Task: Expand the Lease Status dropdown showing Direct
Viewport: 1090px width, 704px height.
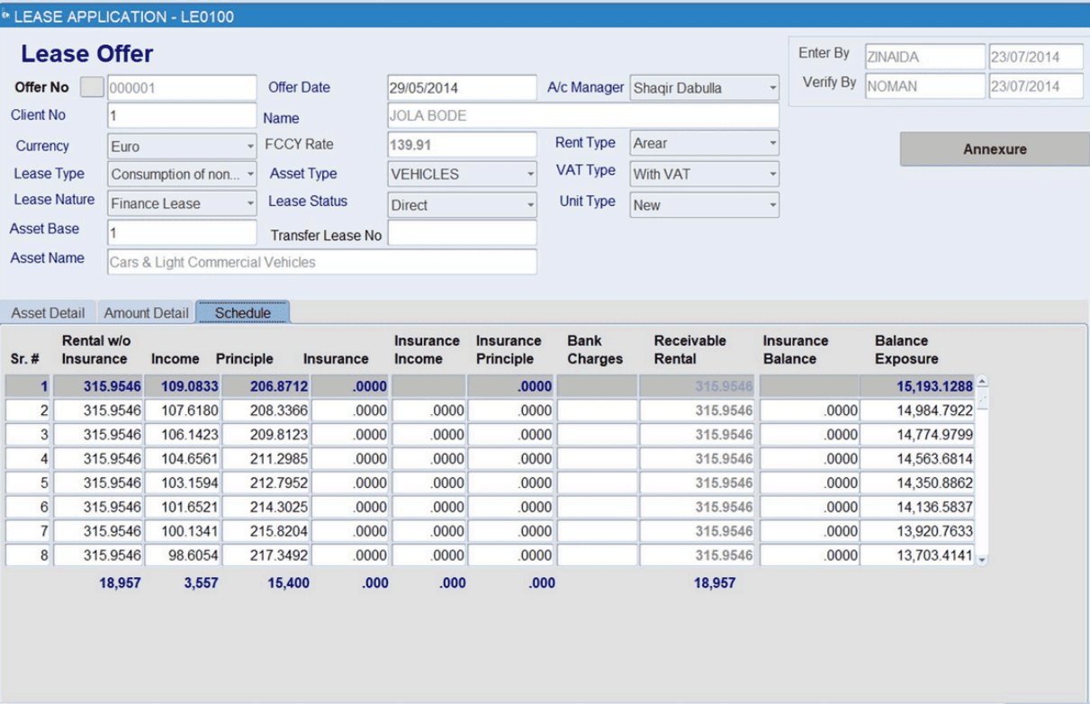Action: point(529,205)
